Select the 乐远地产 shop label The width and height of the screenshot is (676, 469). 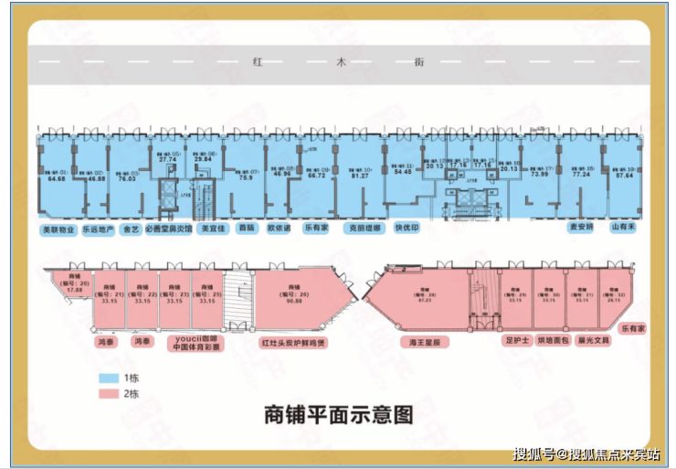pyautogui.click(x=99, y=230)
